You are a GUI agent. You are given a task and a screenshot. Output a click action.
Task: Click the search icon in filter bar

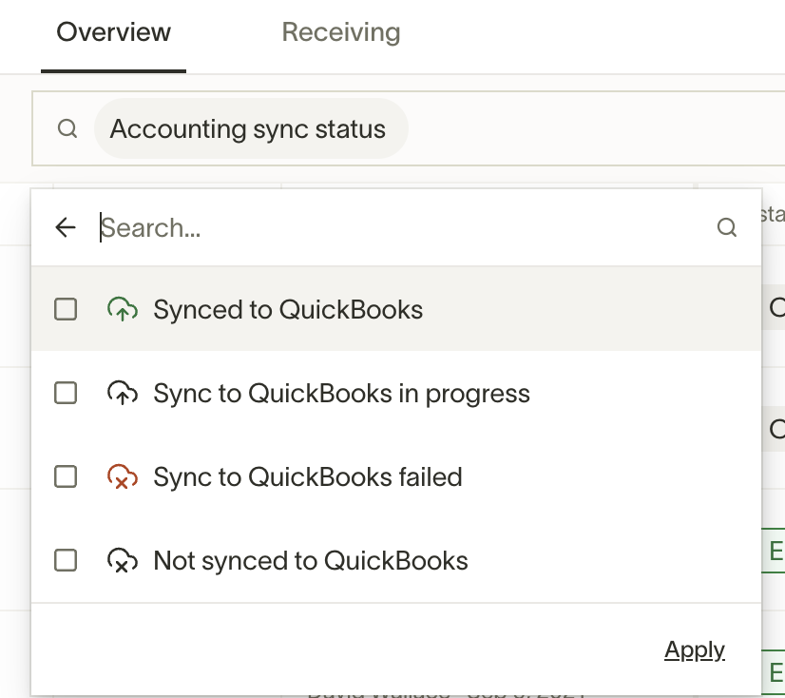[x=67, y=128]
